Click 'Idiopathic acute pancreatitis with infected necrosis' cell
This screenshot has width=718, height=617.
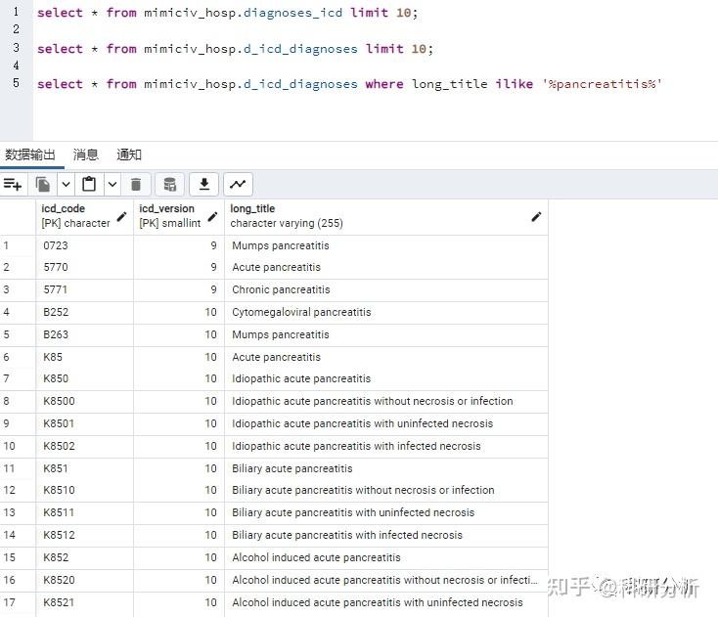pyautogui.click(x=386, y=447)
